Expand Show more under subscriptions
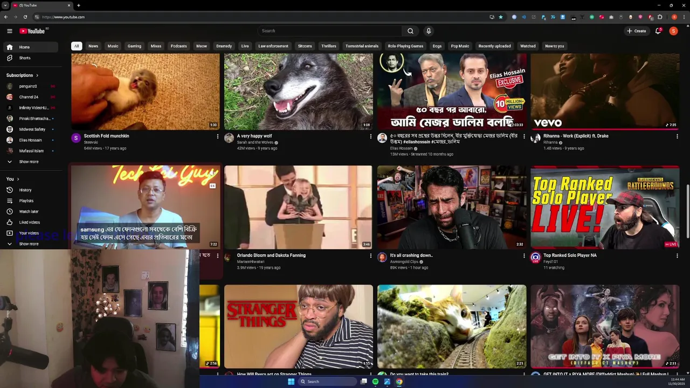Screen dimensions: 690x388 (x=30, y=162)
